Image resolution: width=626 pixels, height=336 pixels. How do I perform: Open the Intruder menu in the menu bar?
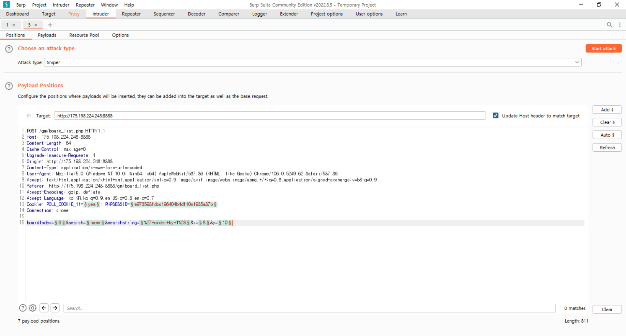coord(61,5)
